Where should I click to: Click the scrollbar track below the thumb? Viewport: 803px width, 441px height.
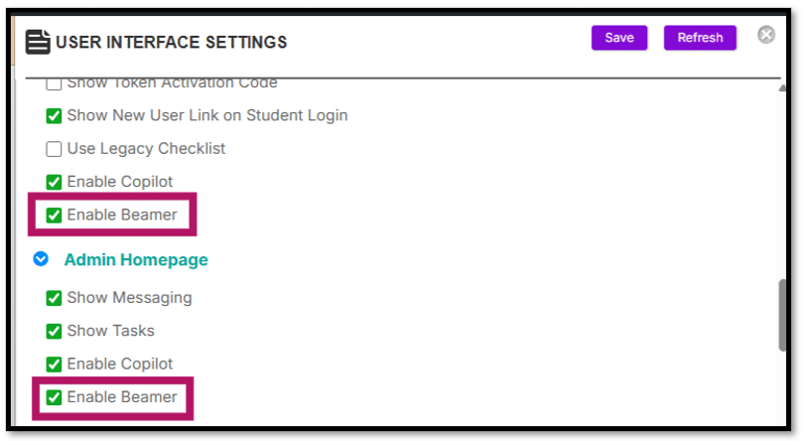tap(782, 388)
